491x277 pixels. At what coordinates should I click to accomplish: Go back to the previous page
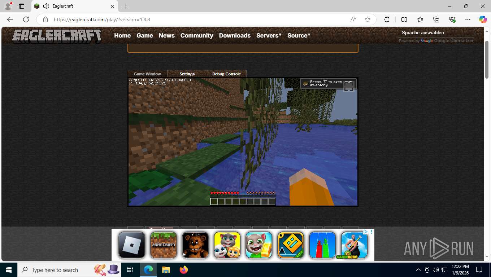10,19
